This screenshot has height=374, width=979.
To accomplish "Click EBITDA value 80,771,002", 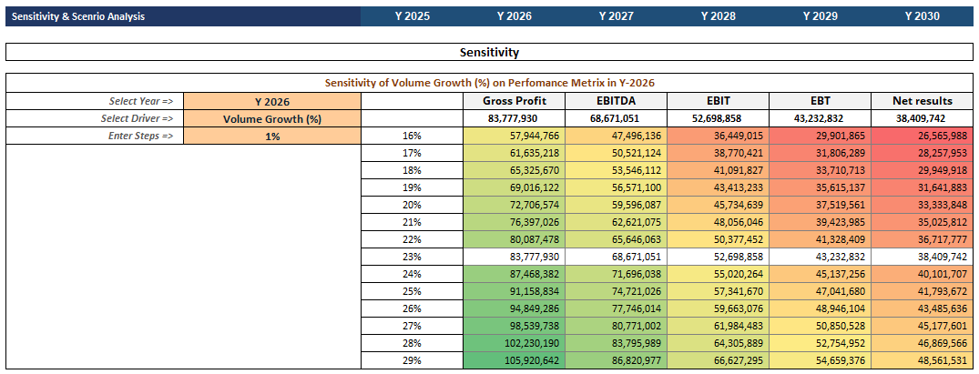I will [x=617, y=326].
